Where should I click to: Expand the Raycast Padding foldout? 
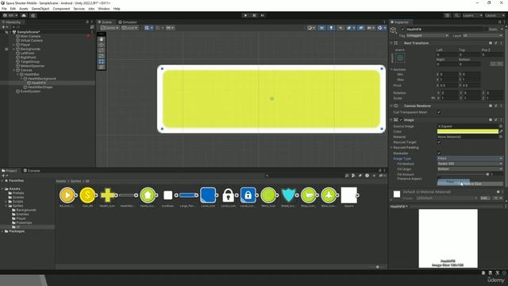391,148
